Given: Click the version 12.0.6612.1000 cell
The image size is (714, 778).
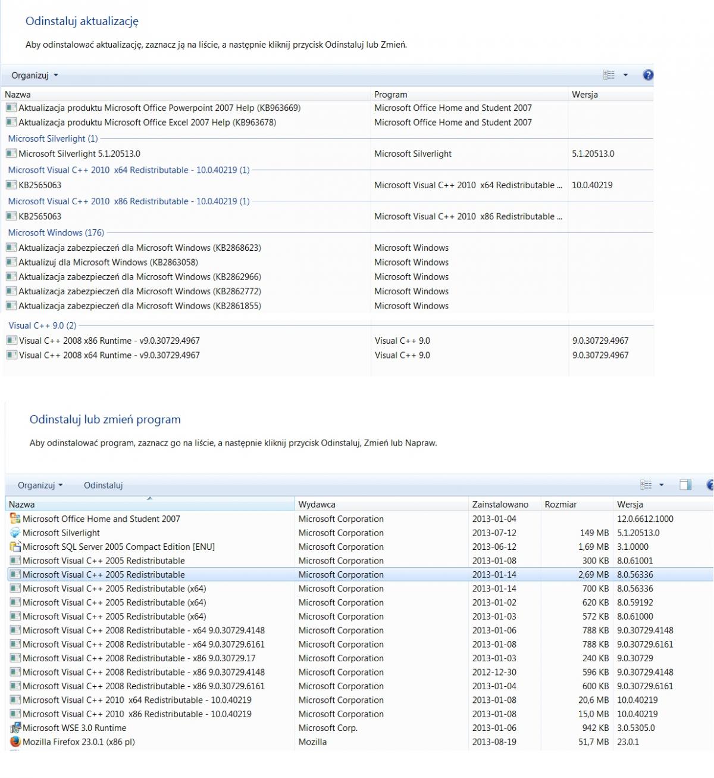Looking at the screenshot, I should 645,519.
